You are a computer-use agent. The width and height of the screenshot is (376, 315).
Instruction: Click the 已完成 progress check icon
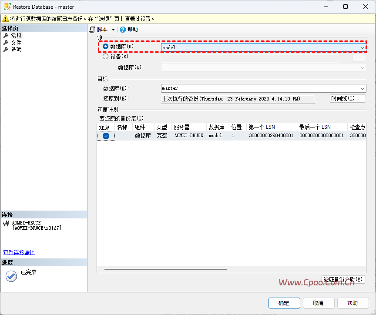pyautogui.click(x=11, y=276)
